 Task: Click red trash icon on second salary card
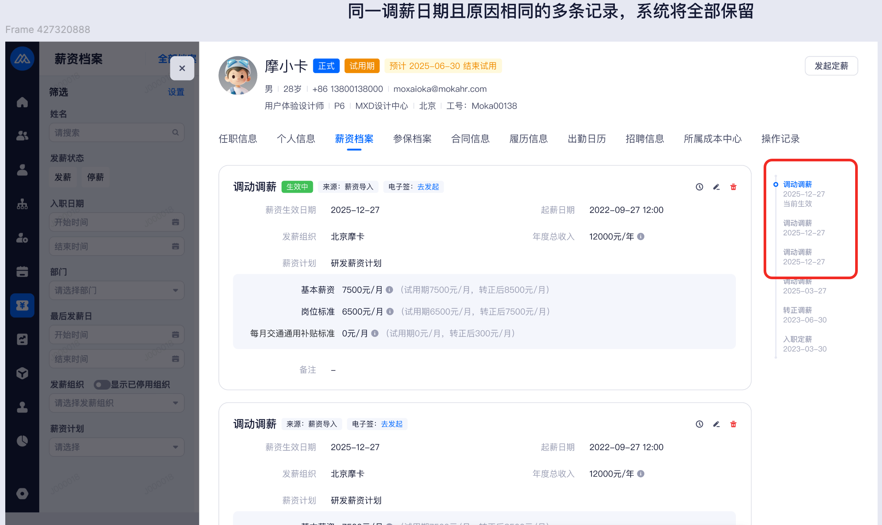click(733, 424)
